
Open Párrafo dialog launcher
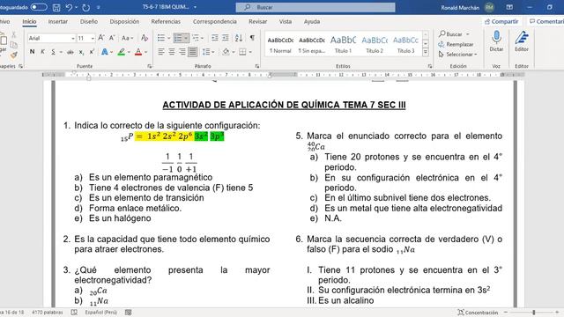point(256,66)
